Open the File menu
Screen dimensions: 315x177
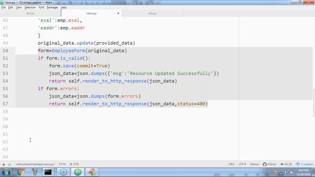coord(3,7)
